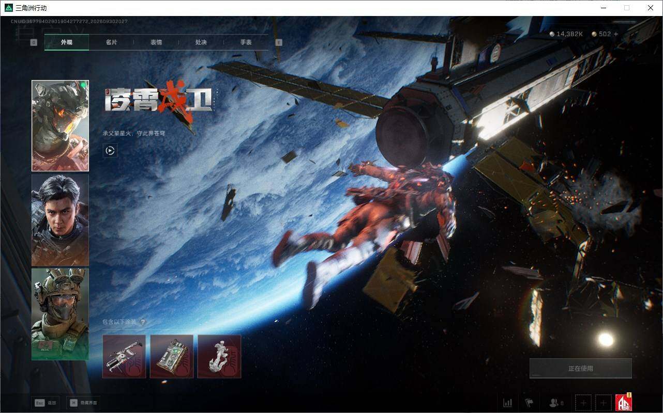Select the red armored helmet skin thumbnail

[60, 125]
